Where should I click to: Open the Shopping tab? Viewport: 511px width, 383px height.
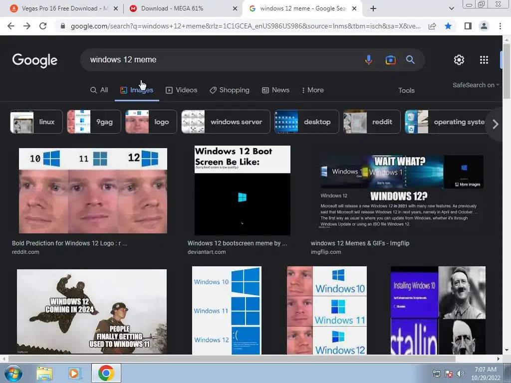(x=230, y=90)
